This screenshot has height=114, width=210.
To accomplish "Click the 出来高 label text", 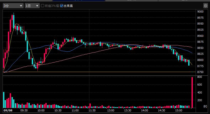I will pyautogui.click(x=68, y=6).
